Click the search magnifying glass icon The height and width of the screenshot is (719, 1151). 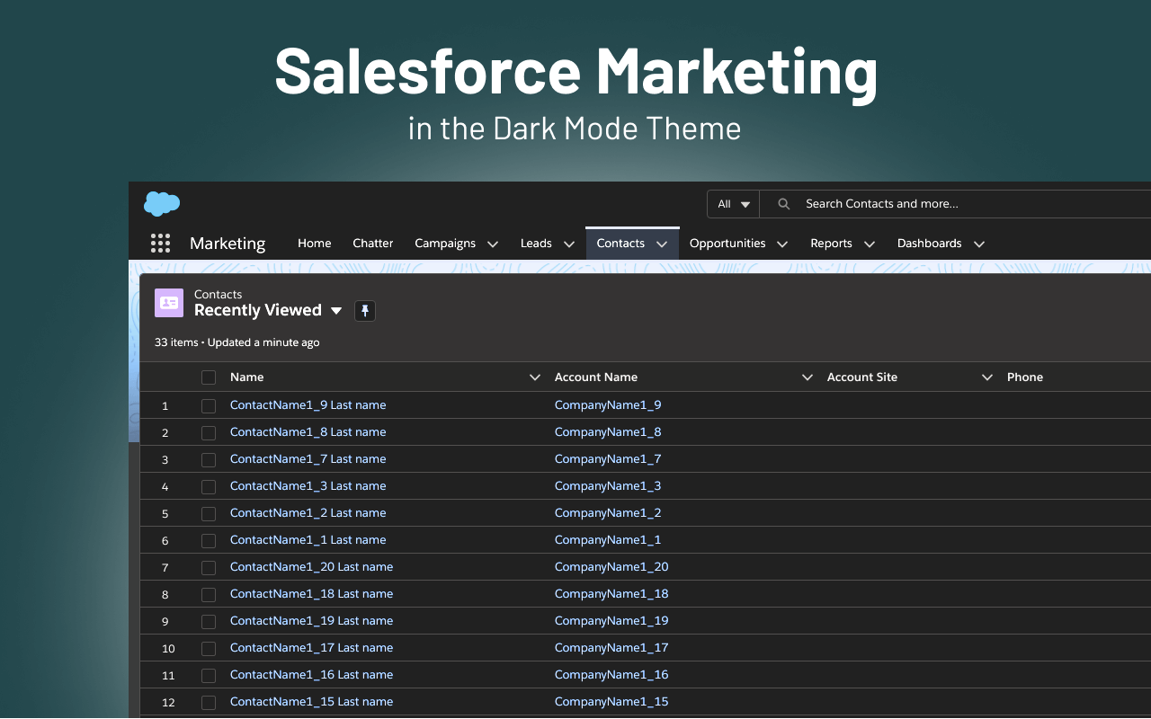point(781,203)
